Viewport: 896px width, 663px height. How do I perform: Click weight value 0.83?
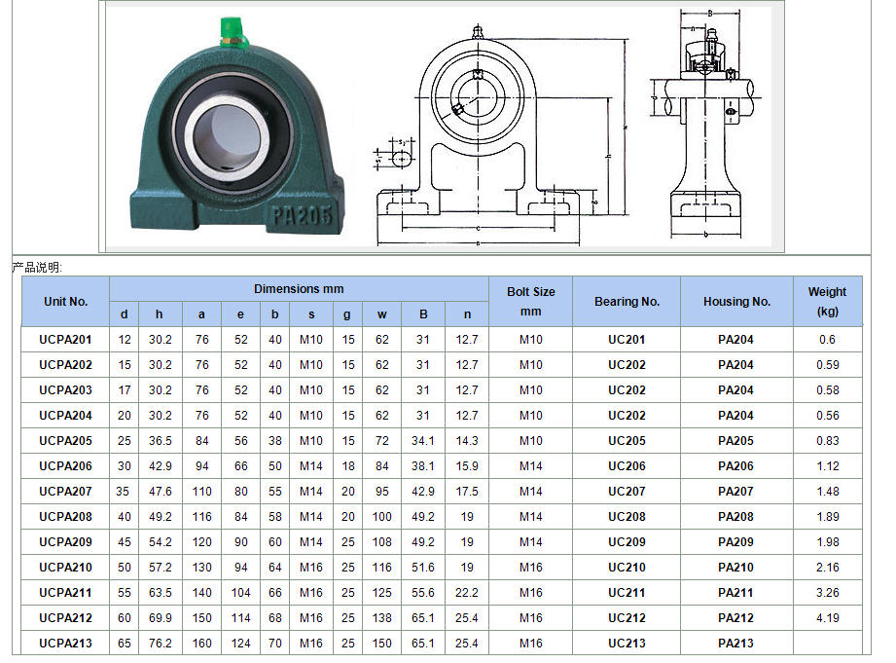coord(828,440)
